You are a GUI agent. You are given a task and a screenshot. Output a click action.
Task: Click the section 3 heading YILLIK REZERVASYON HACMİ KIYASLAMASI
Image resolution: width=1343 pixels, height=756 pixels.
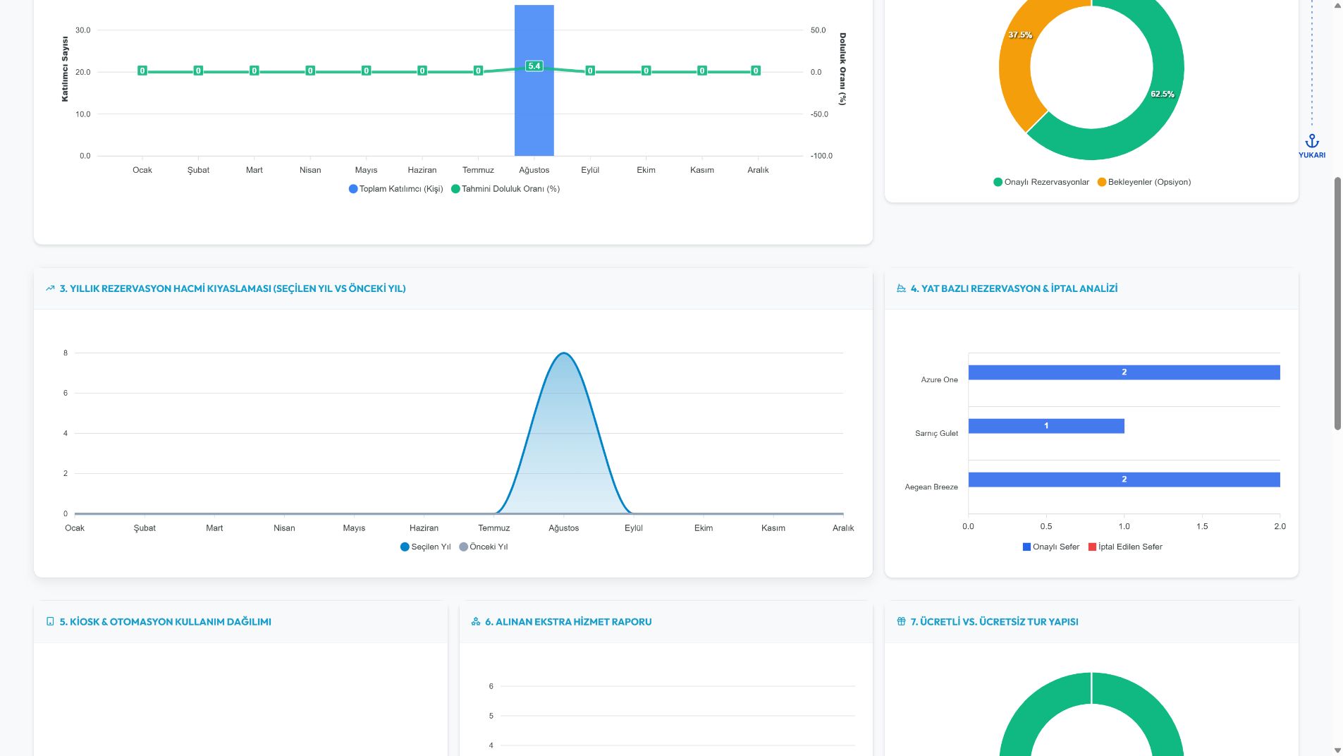point(233,288)
